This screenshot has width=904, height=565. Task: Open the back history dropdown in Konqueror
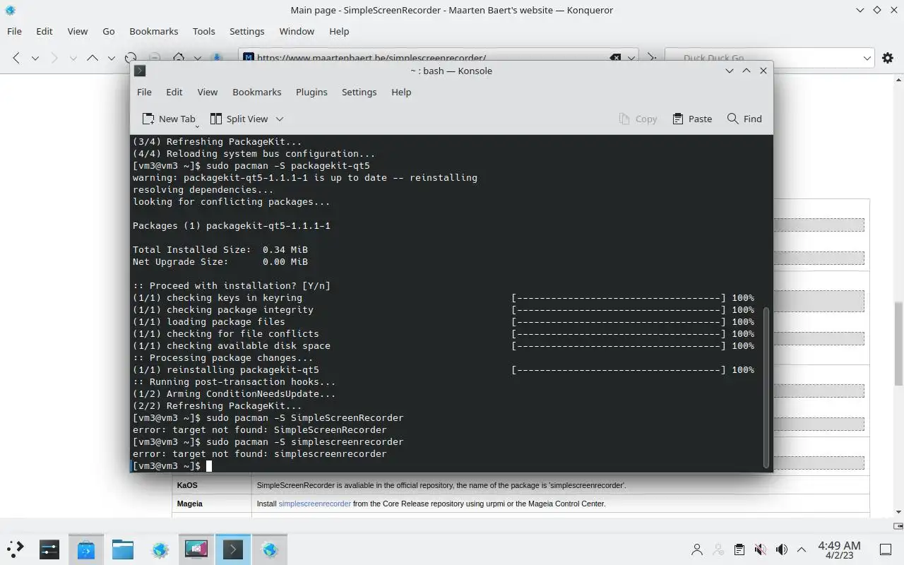(x=35, y=58)
